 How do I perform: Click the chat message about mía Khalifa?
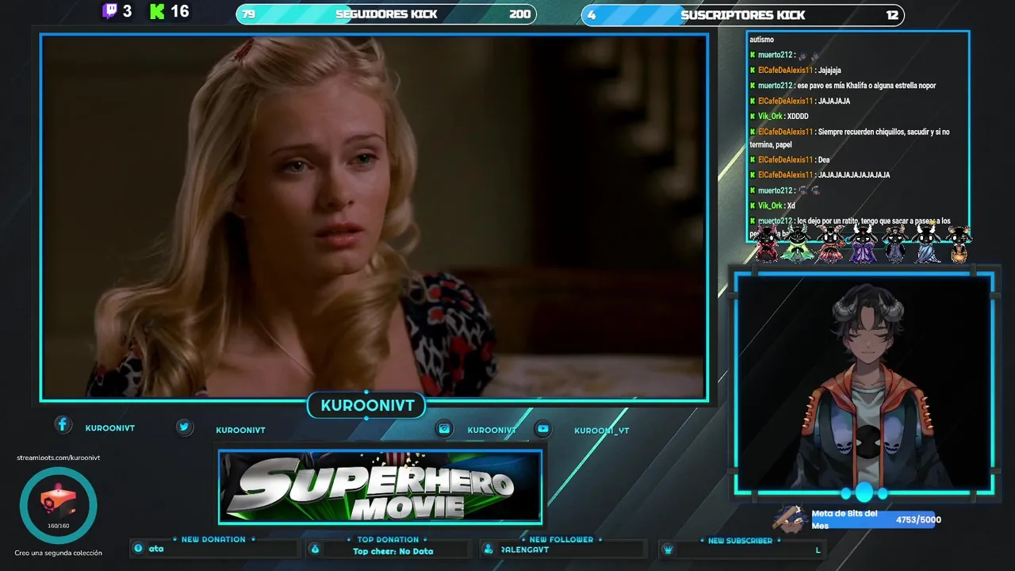coord(866,86)
